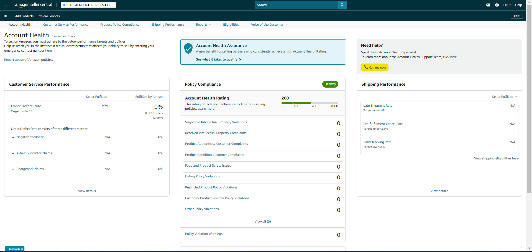
Task: Expand the EN language dropdown
Action: point(507,5)
